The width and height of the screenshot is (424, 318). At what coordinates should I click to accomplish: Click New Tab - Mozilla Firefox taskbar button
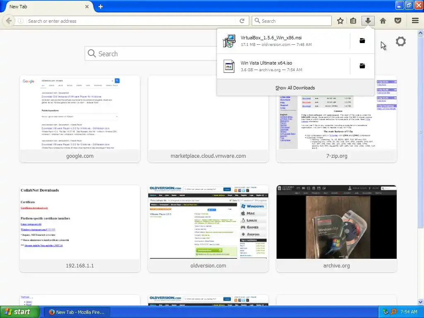tap(77, 312)
